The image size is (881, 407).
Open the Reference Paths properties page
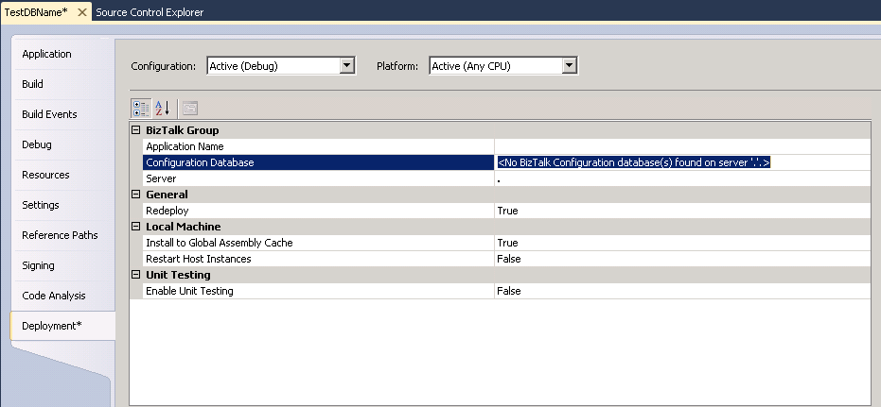[60, 235]
